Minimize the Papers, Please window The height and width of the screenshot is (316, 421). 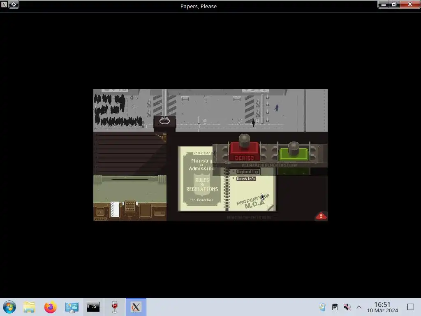pos(384,4)
